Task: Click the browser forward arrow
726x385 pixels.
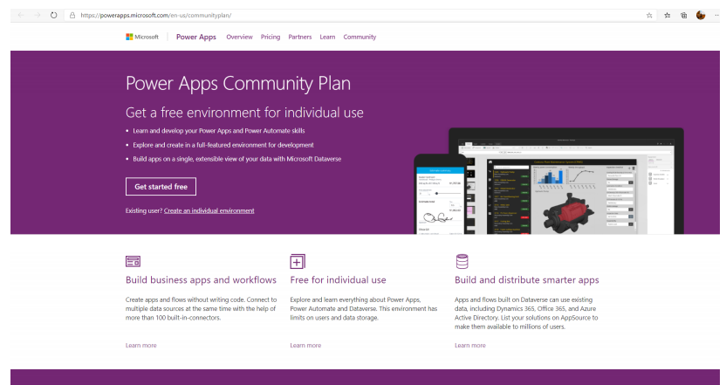Action: (x=38, y=16)
